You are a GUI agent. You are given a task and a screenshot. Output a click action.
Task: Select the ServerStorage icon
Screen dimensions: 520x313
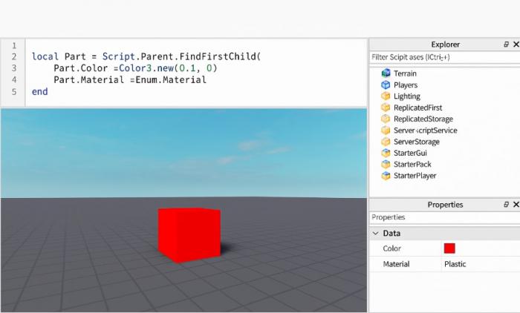[x=386, y=142]
